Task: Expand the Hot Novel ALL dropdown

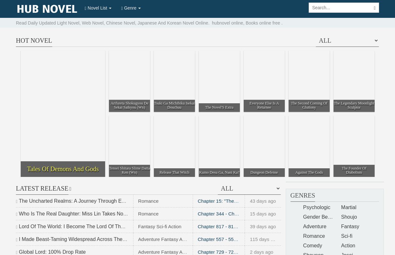Action: (347, 41)
